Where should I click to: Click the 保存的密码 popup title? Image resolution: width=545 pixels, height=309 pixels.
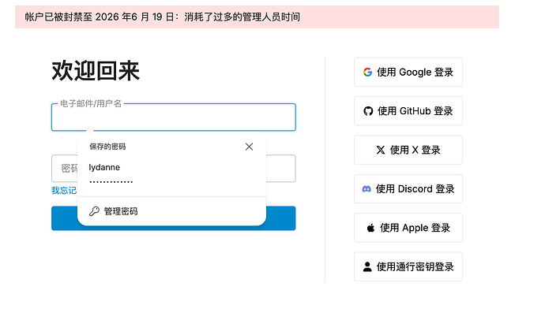click(x=107, y=147)
